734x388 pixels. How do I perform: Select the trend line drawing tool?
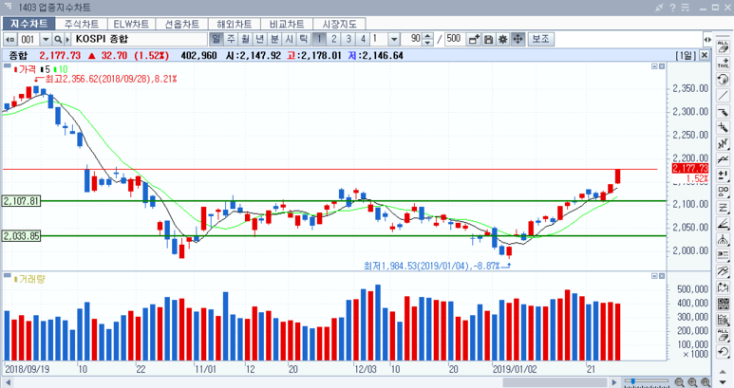[724, 95]
